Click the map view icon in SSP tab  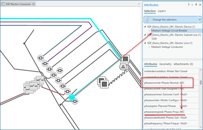pos(3,4)
